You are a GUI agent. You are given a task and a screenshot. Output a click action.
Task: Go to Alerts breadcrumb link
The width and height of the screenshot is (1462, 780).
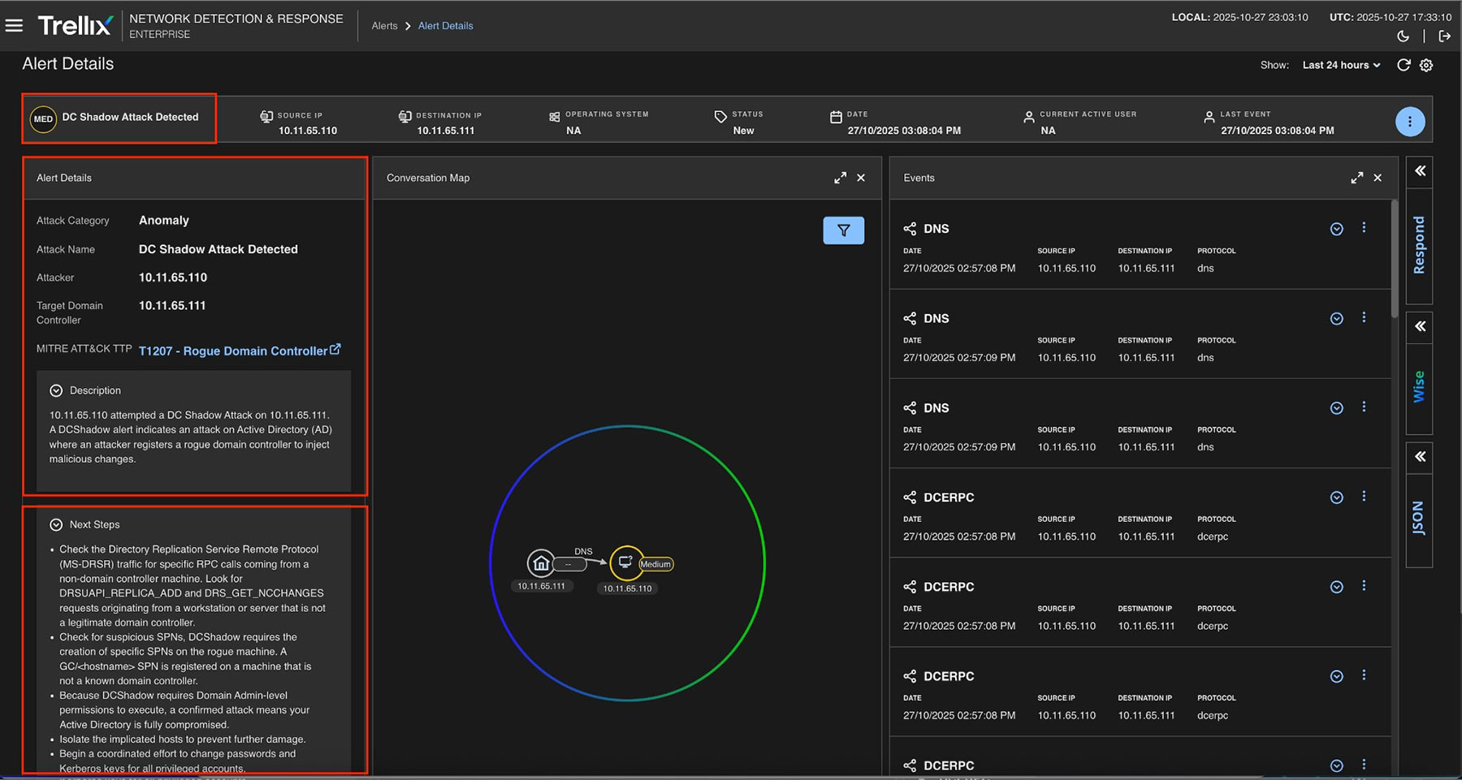coord(384,26)
